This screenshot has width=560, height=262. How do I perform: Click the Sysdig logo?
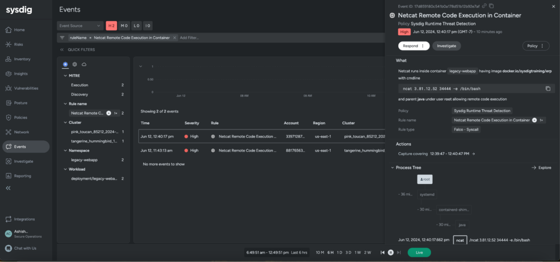[x=19, y=11]
